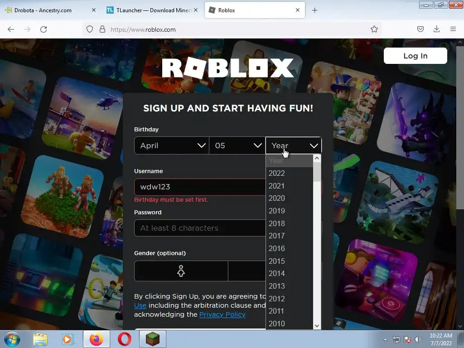Click the Firefox taskbar icon
Screen dimensions: 464x348
[x=96, y=339]
